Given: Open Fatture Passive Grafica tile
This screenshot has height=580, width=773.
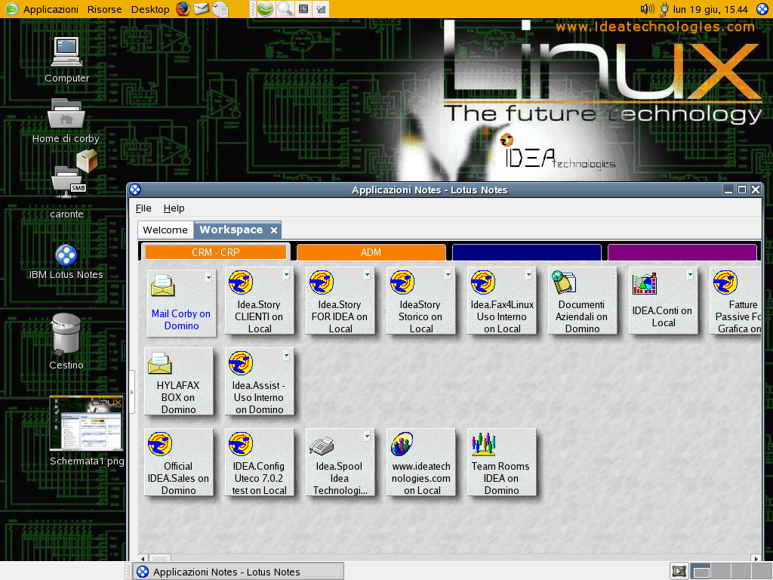Looking at the screenshot, I should (x=736, y=301).
